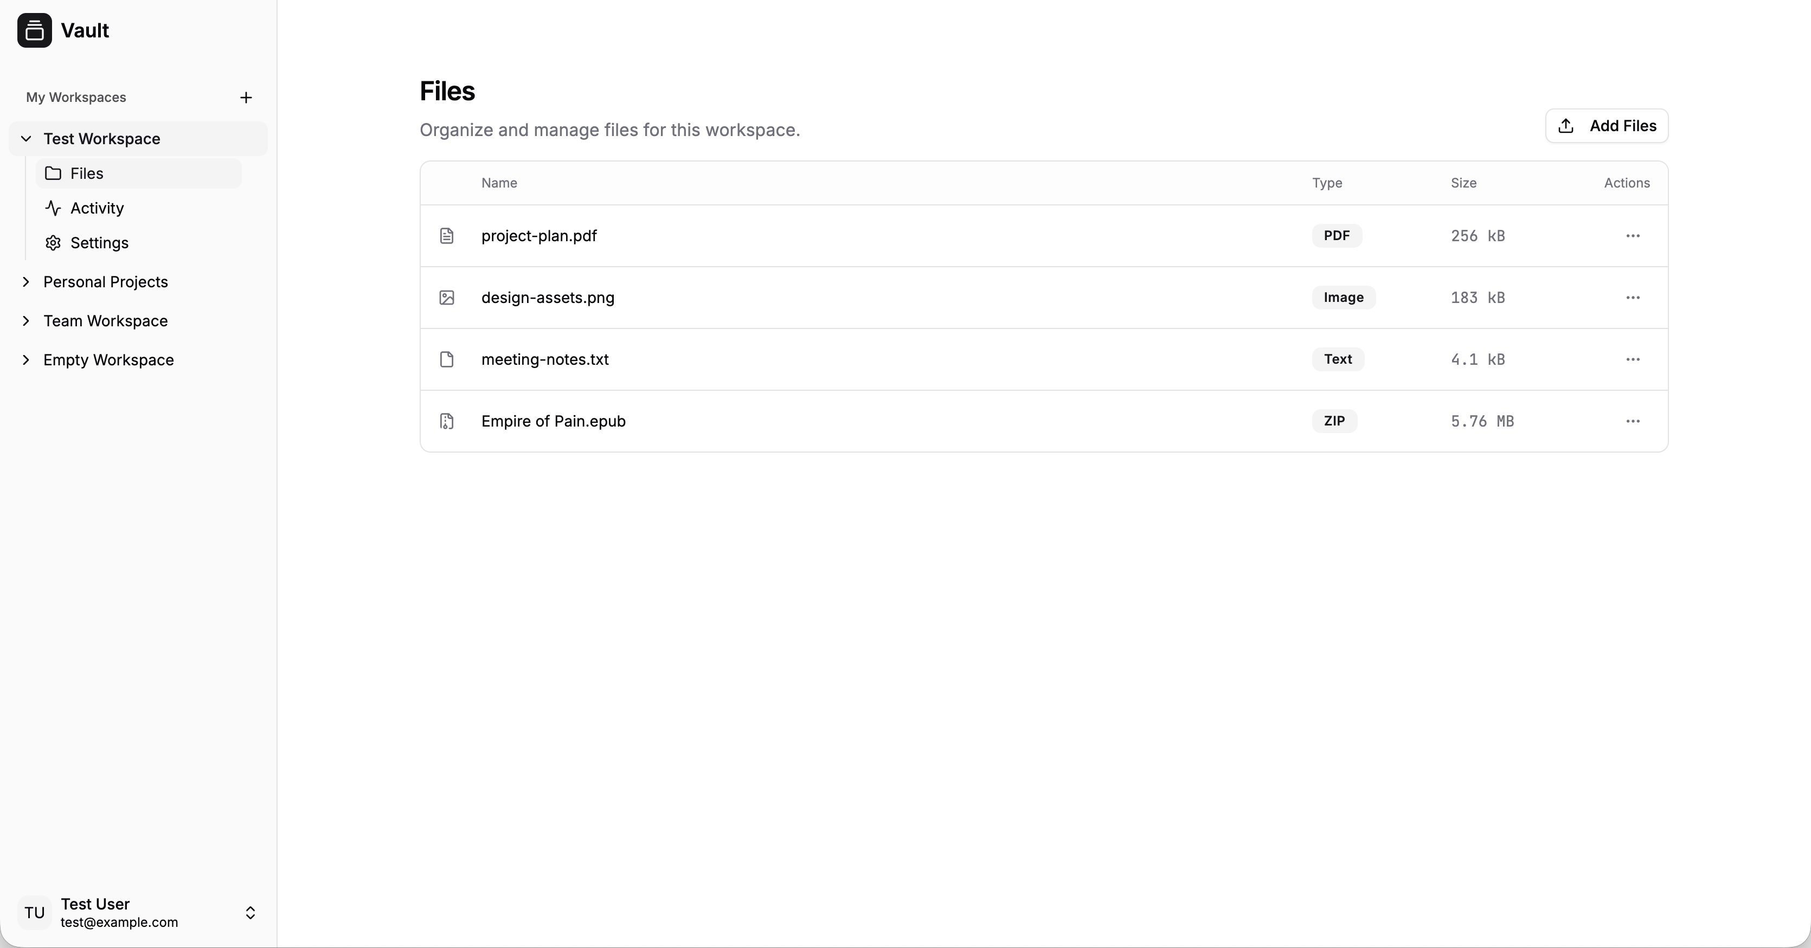Expand the Personal Projects workspace
The image size is (1811, 948).
point(26,282)
